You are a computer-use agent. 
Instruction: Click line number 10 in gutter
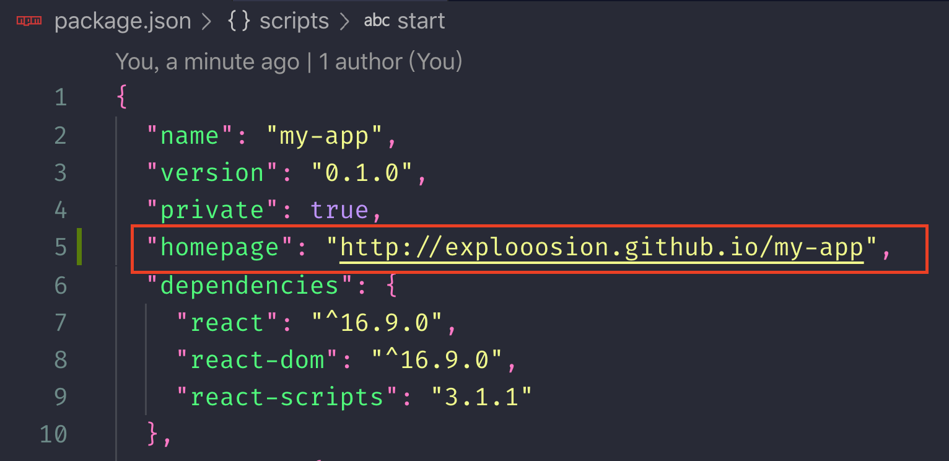(x=53, y=434)
